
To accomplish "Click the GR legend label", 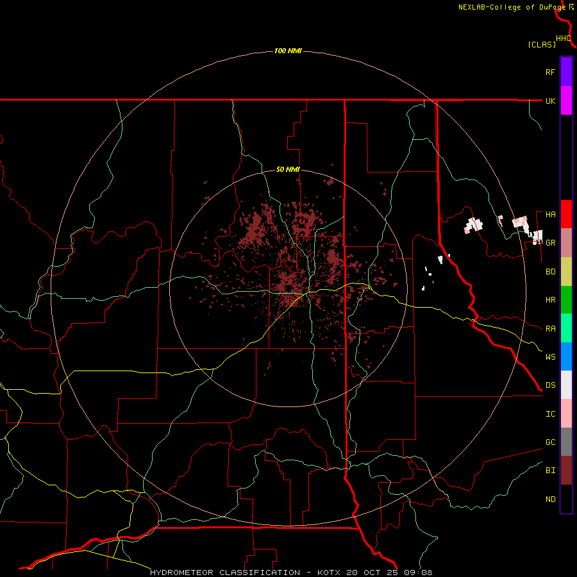I will click(x=550, y=243).
